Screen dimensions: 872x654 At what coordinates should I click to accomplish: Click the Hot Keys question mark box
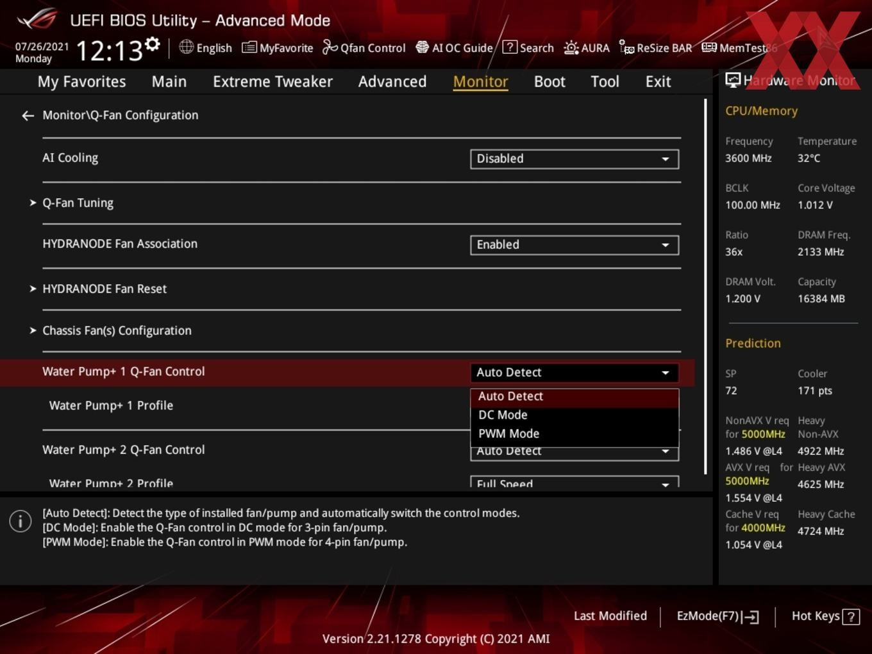tap(851, 617)
